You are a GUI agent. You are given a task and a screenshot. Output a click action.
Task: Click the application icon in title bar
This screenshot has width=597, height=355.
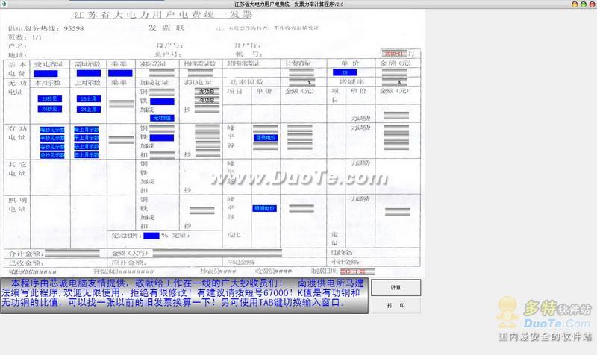tap(4, 4)
